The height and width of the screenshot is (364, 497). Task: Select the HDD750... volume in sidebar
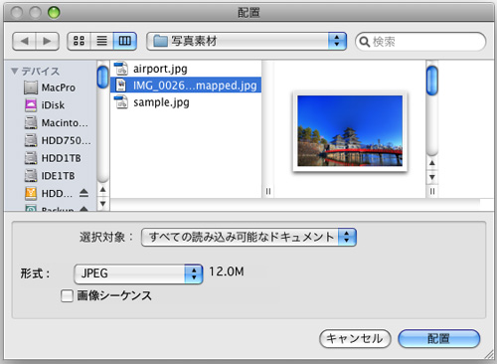pyautogui.click(x=51, y=140)
